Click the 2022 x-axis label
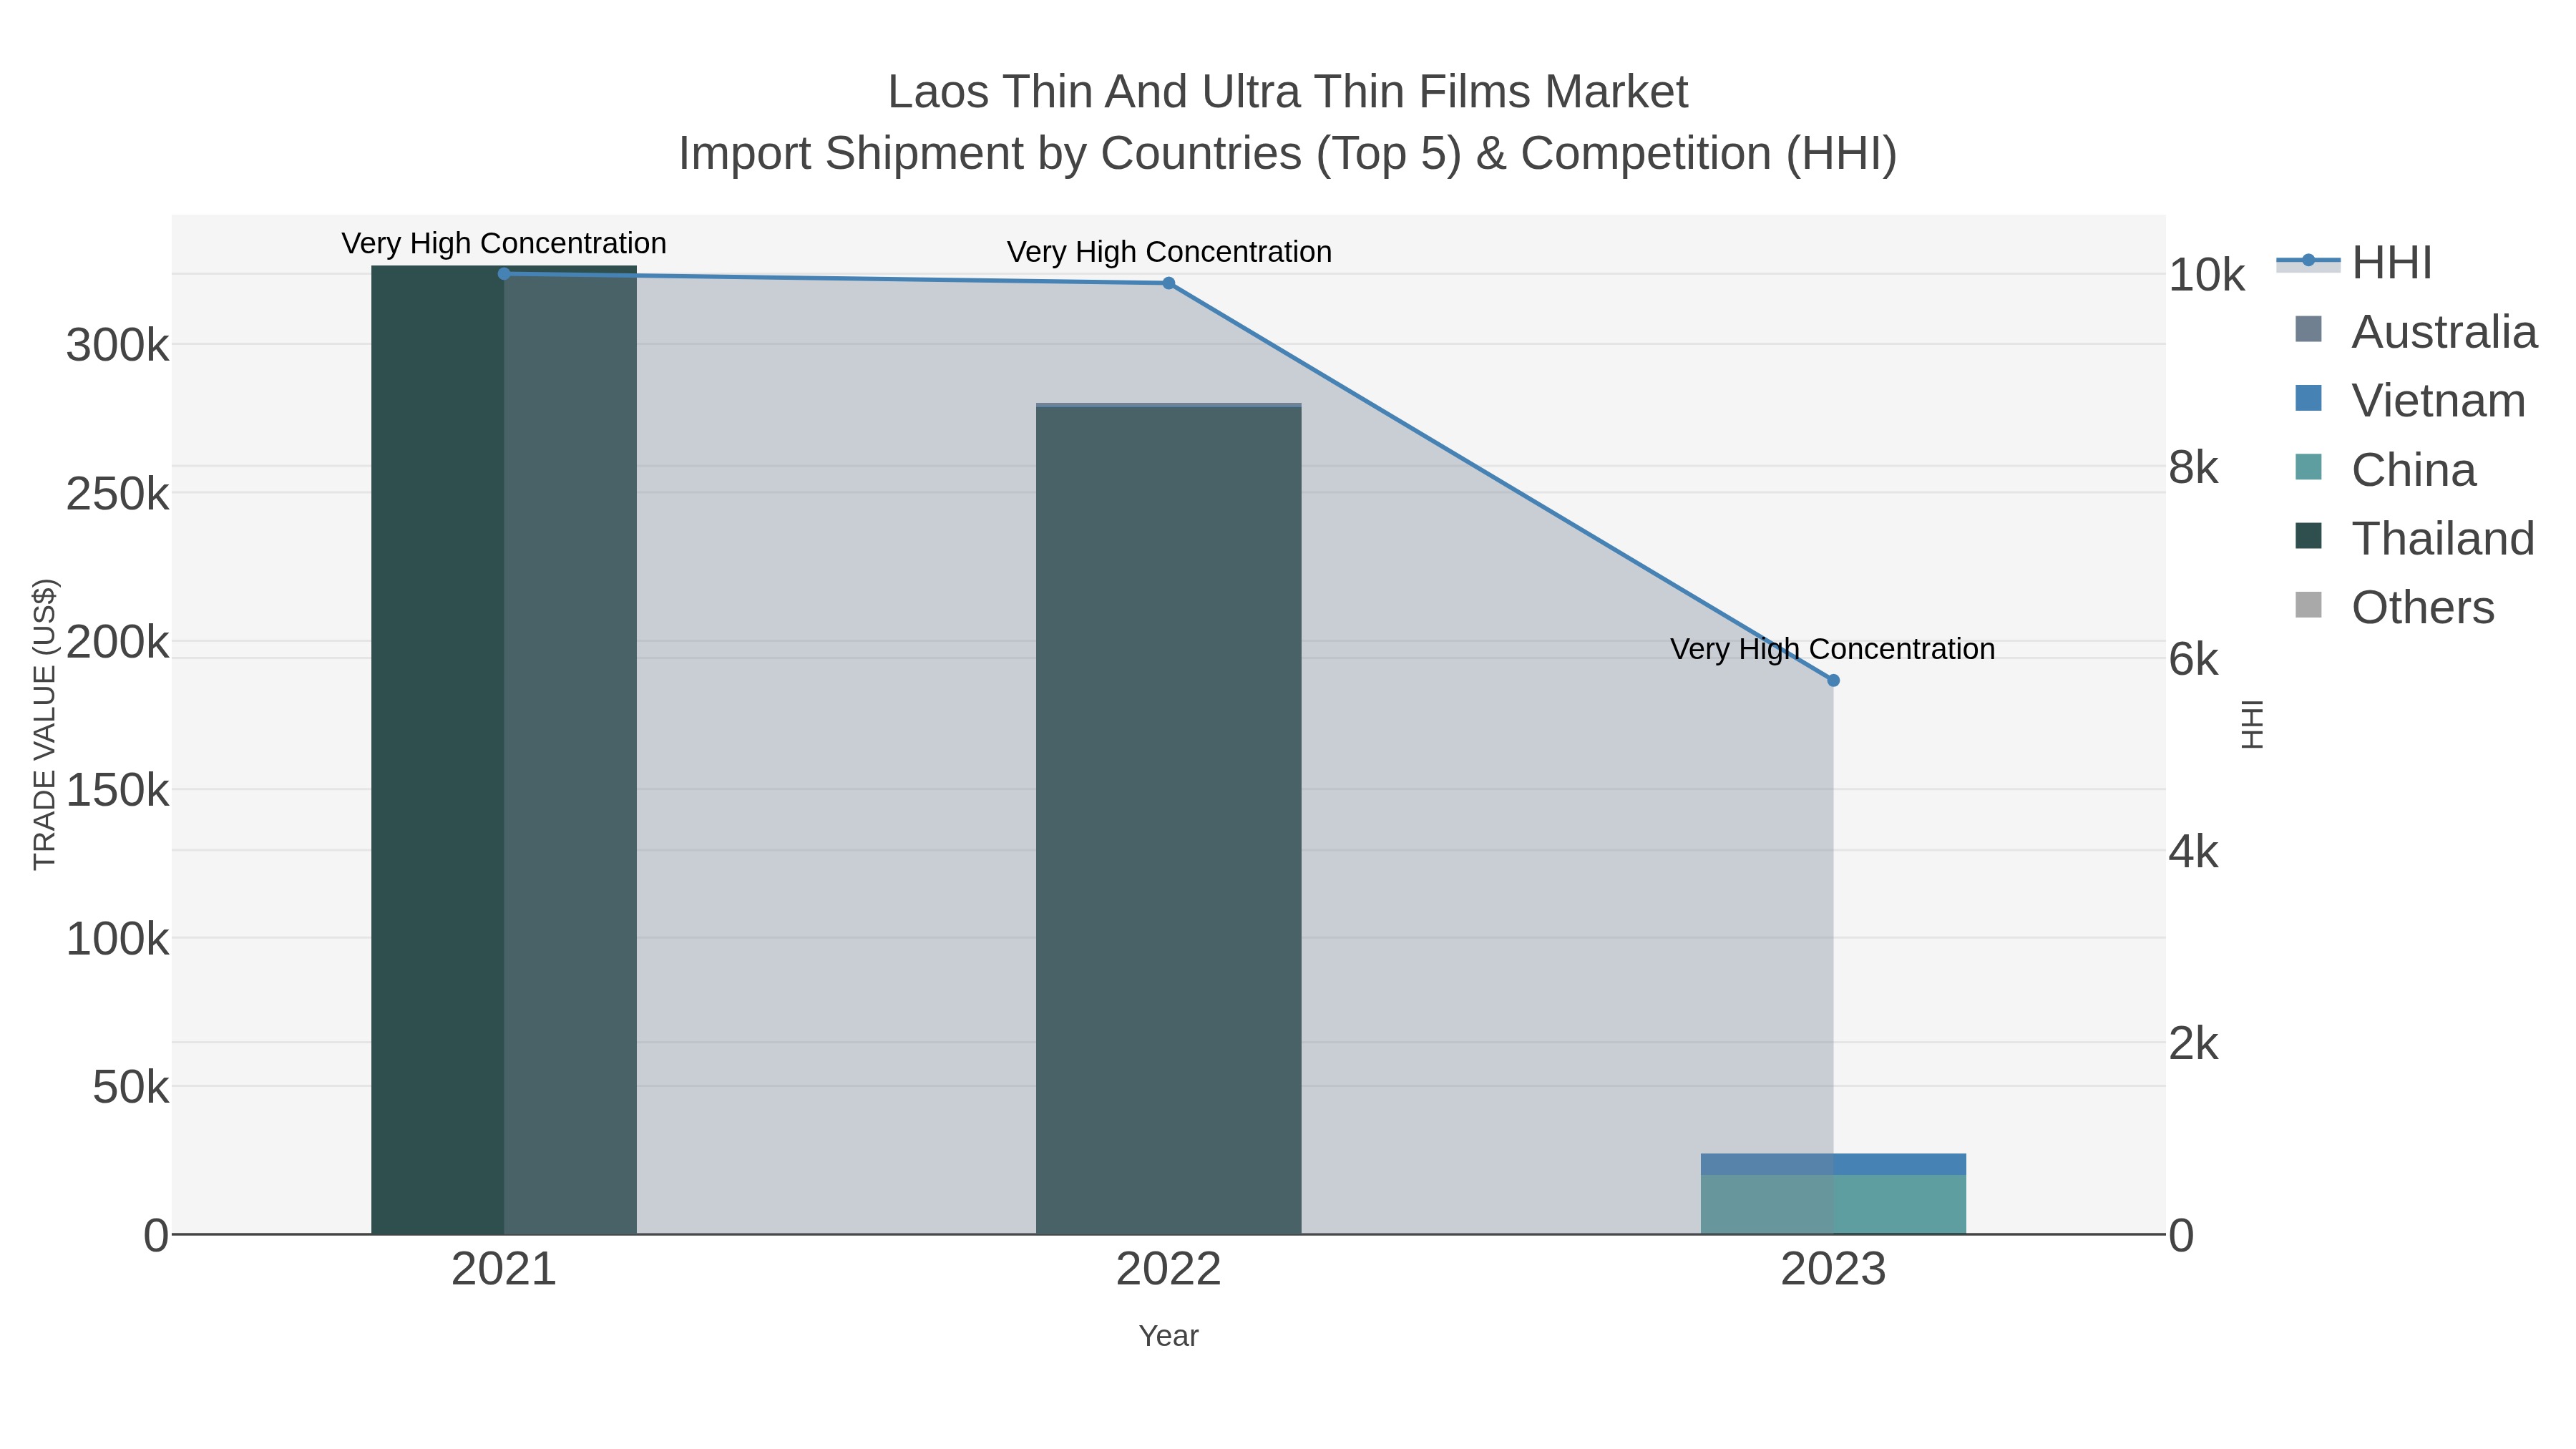Image resolution: width=2576 pixels, height=1449 pixels. [1168, 1270]
